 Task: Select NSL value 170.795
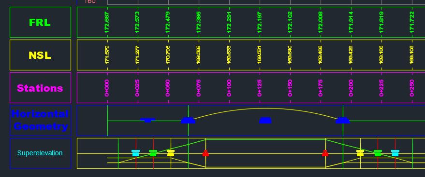168,55
